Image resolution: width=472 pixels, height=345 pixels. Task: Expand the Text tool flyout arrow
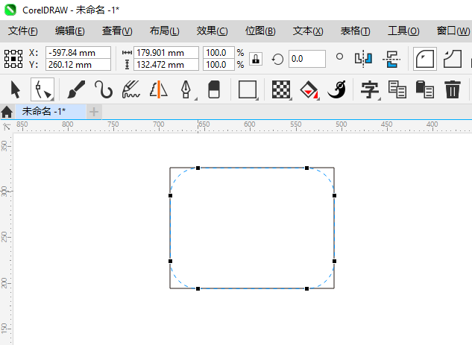379,98
